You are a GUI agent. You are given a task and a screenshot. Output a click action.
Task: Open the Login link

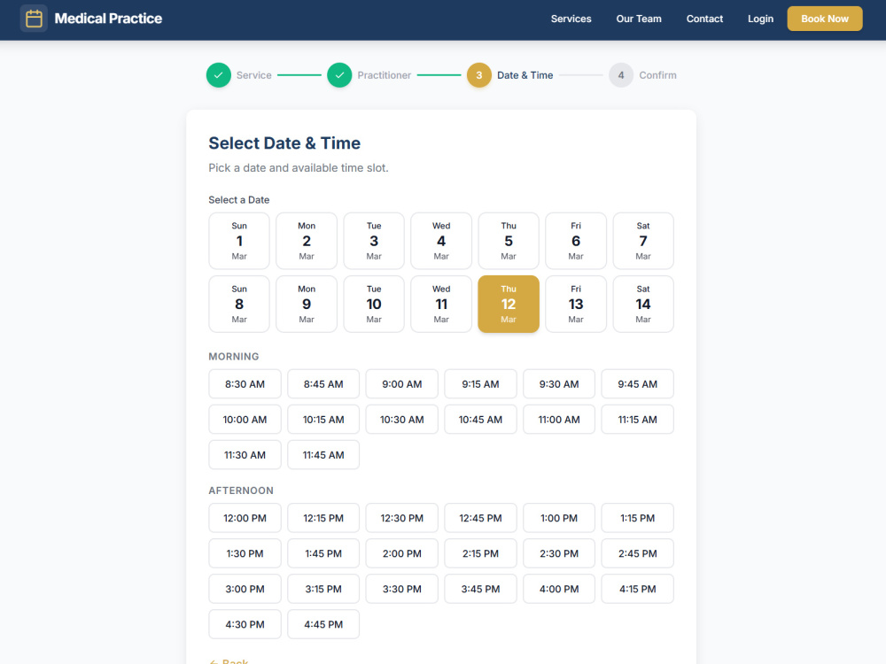pyautogui.click(x=760, y=19)
